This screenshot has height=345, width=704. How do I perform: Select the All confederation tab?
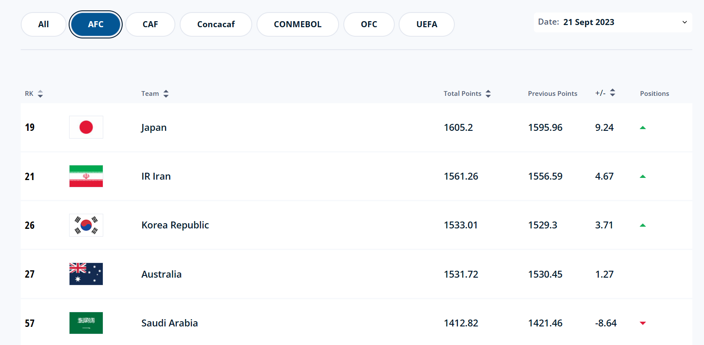coord(44,24)
